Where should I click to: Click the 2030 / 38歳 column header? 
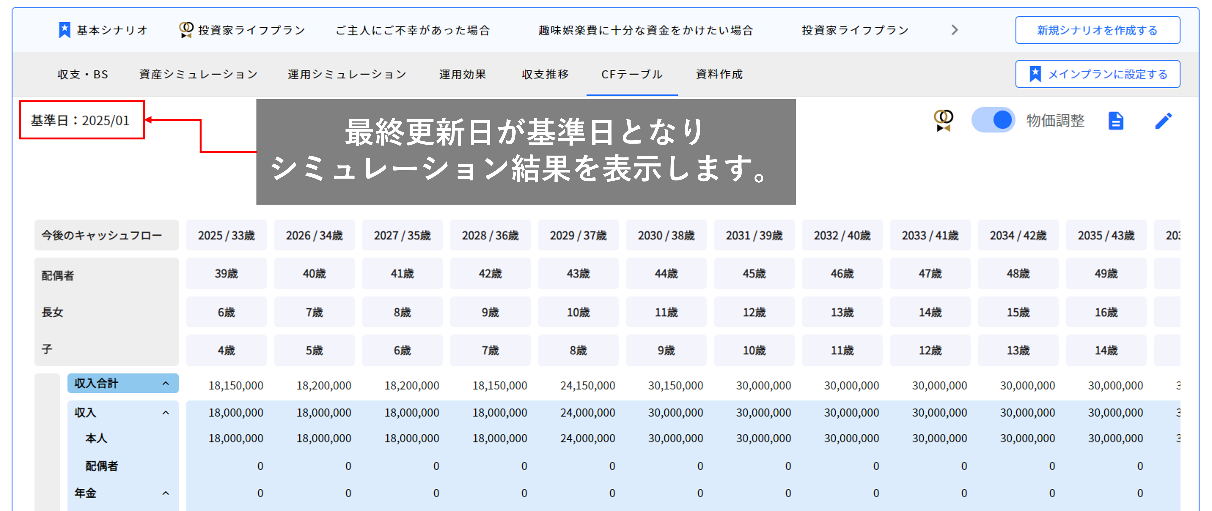[666, 235]
